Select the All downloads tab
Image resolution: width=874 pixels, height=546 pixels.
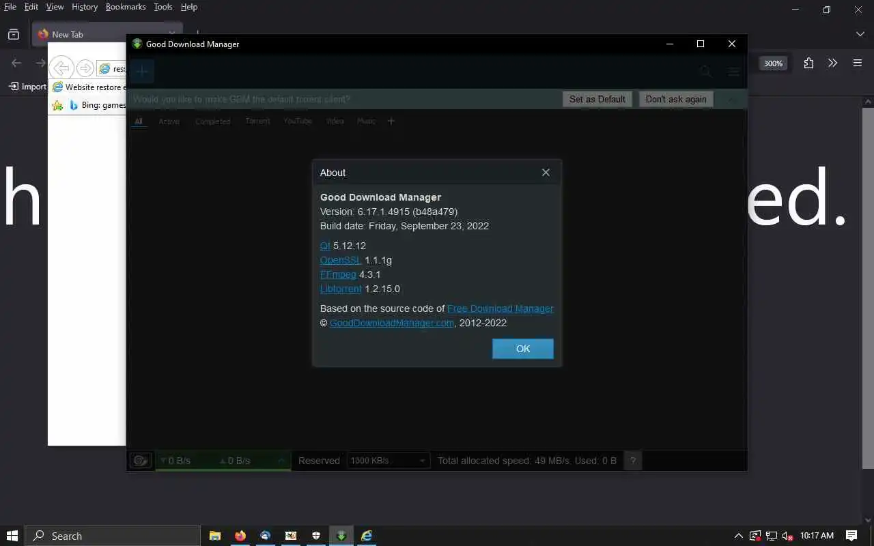pyautogui.click(x=139, y=121)
